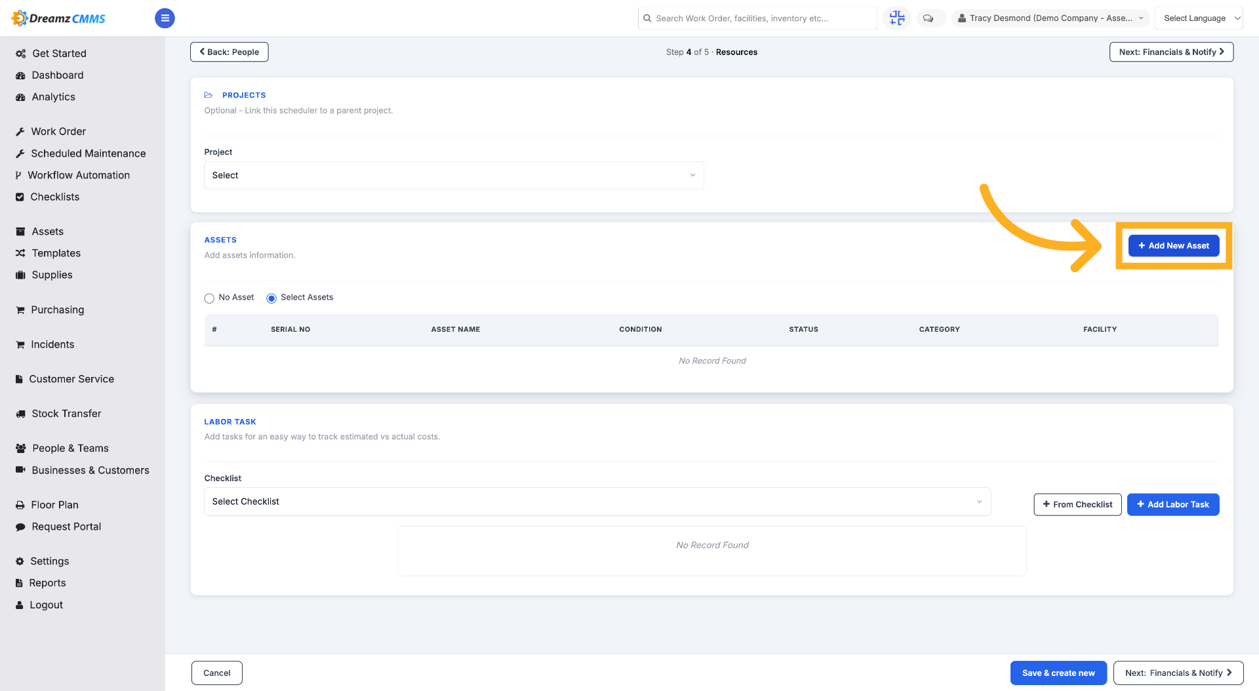Toggle the sidebar hamburger menu button
Screen dimensions: 1259x691
click(165, 18)
